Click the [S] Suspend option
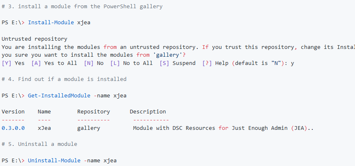The image size is (355, 166). pos(177,63)
